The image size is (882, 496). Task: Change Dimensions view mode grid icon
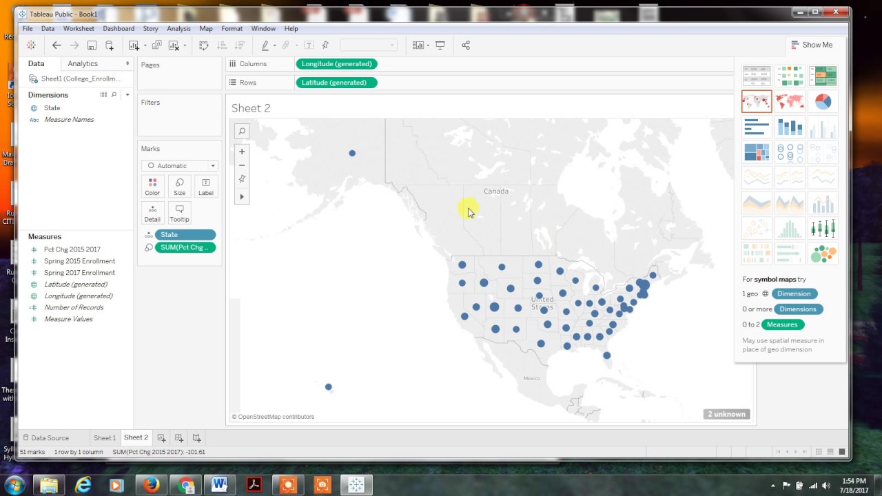(x=104, y=95)
